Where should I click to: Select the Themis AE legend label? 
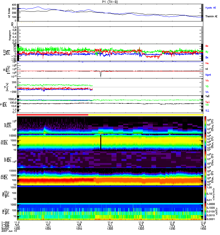pyautogui.click(x=211, y=16)
